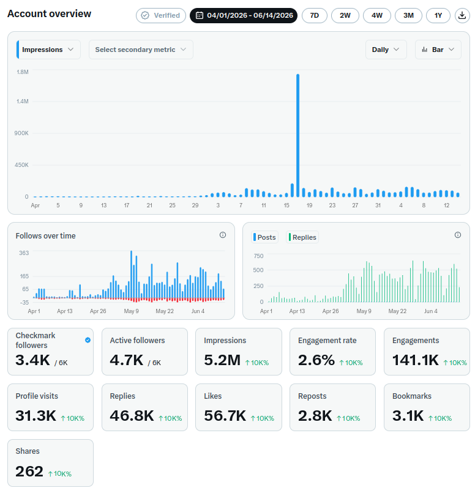Open the Impressions primary metric dropdown

(x=48, y=50)
